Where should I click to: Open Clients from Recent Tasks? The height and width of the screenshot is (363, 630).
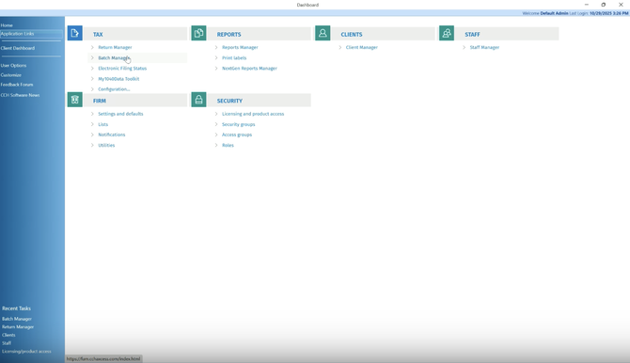click(8, 335)
